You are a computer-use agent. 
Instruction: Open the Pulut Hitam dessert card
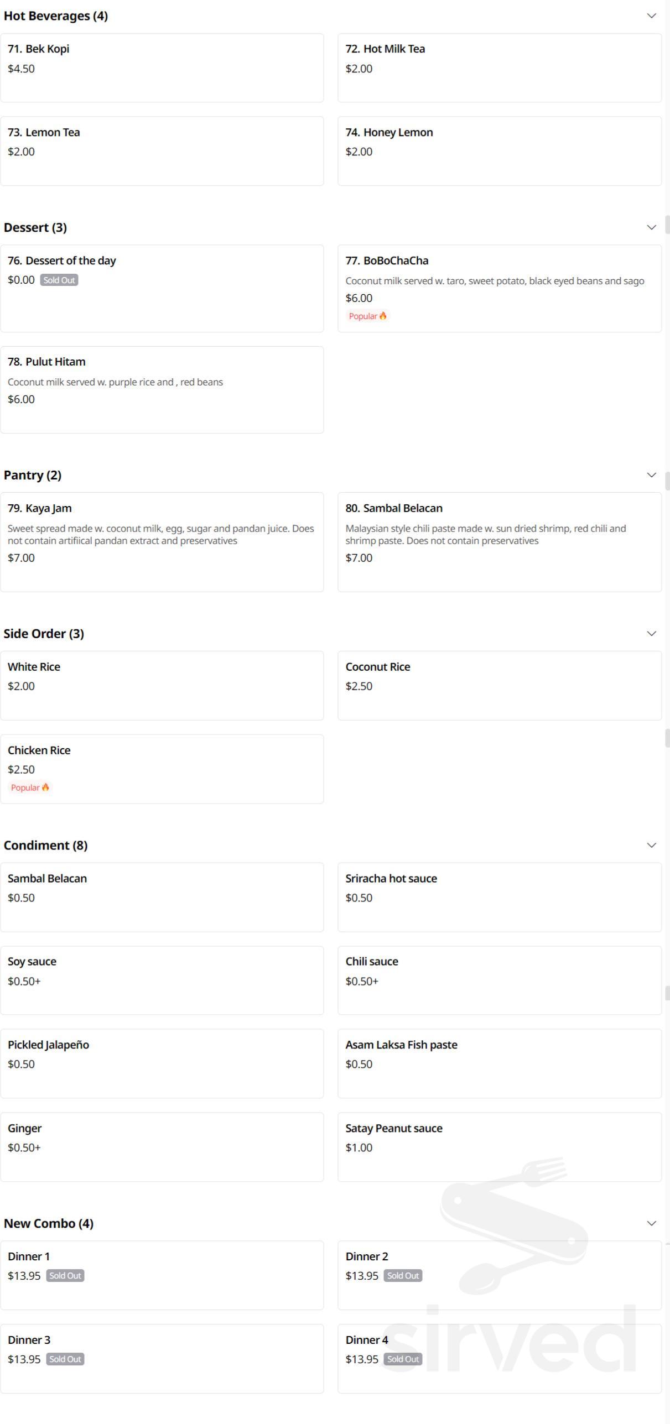coord(162,389)
